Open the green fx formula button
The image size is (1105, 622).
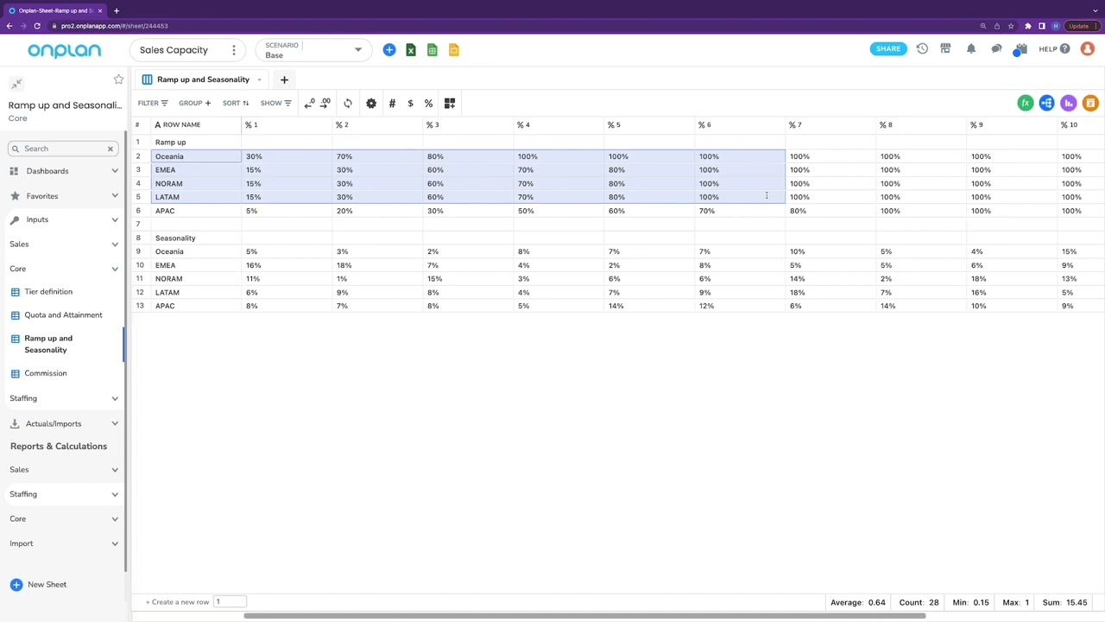point(1026,104)
